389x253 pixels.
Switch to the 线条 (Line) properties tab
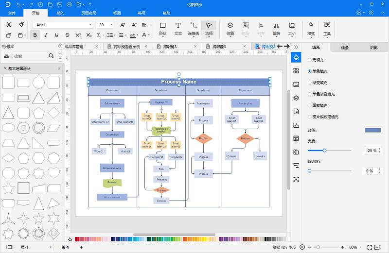[345, 48]
